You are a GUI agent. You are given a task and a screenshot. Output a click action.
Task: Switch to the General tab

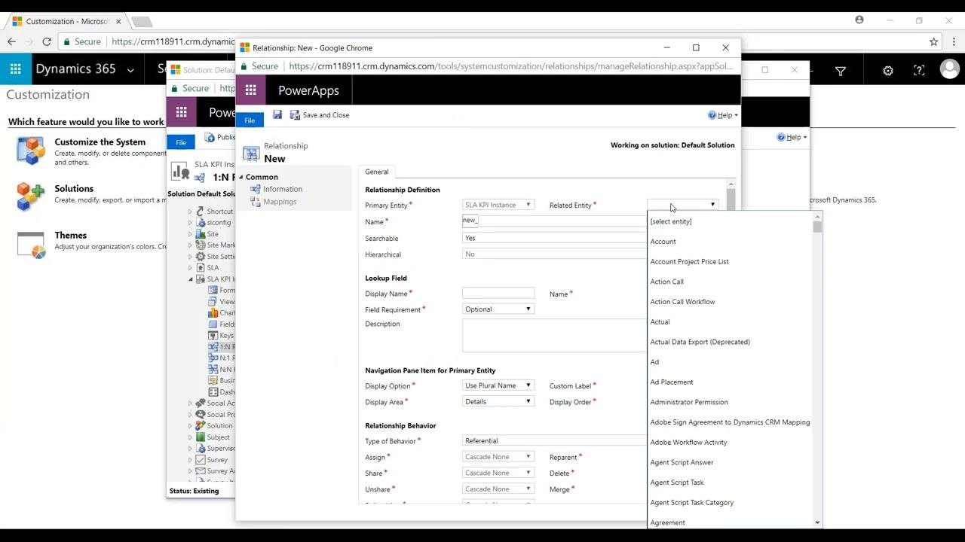click(376, 172)
